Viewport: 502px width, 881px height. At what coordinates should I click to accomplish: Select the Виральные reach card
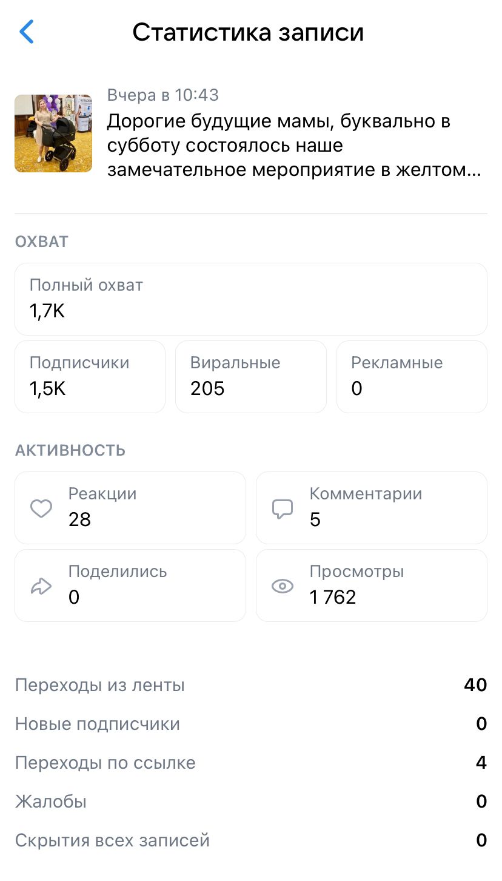coord(250,376)
